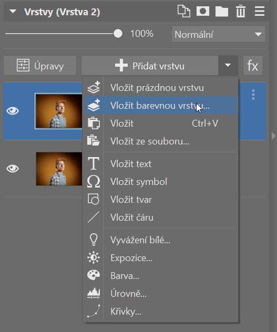This screenshot has height=332, width=277.
Task: Open the fx layer effects button
Action: [253, 66]
